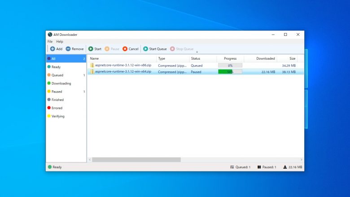The width and height of the screenshot is (350, 197).
Task: Click the AM Downloader app icon in title bar
Action: (x=50, y=35)
